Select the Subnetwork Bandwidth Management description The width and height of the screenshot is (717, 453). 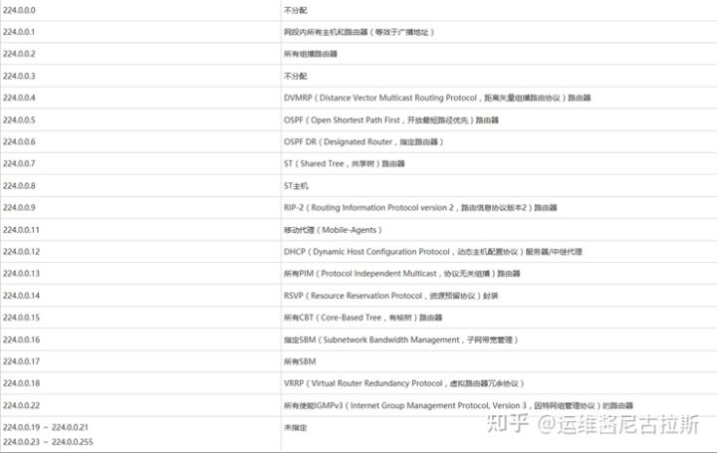(400, 340)
